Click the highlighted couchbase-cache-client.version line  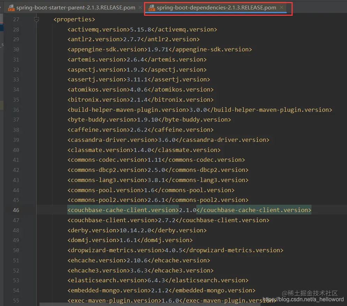click(189, 210)
